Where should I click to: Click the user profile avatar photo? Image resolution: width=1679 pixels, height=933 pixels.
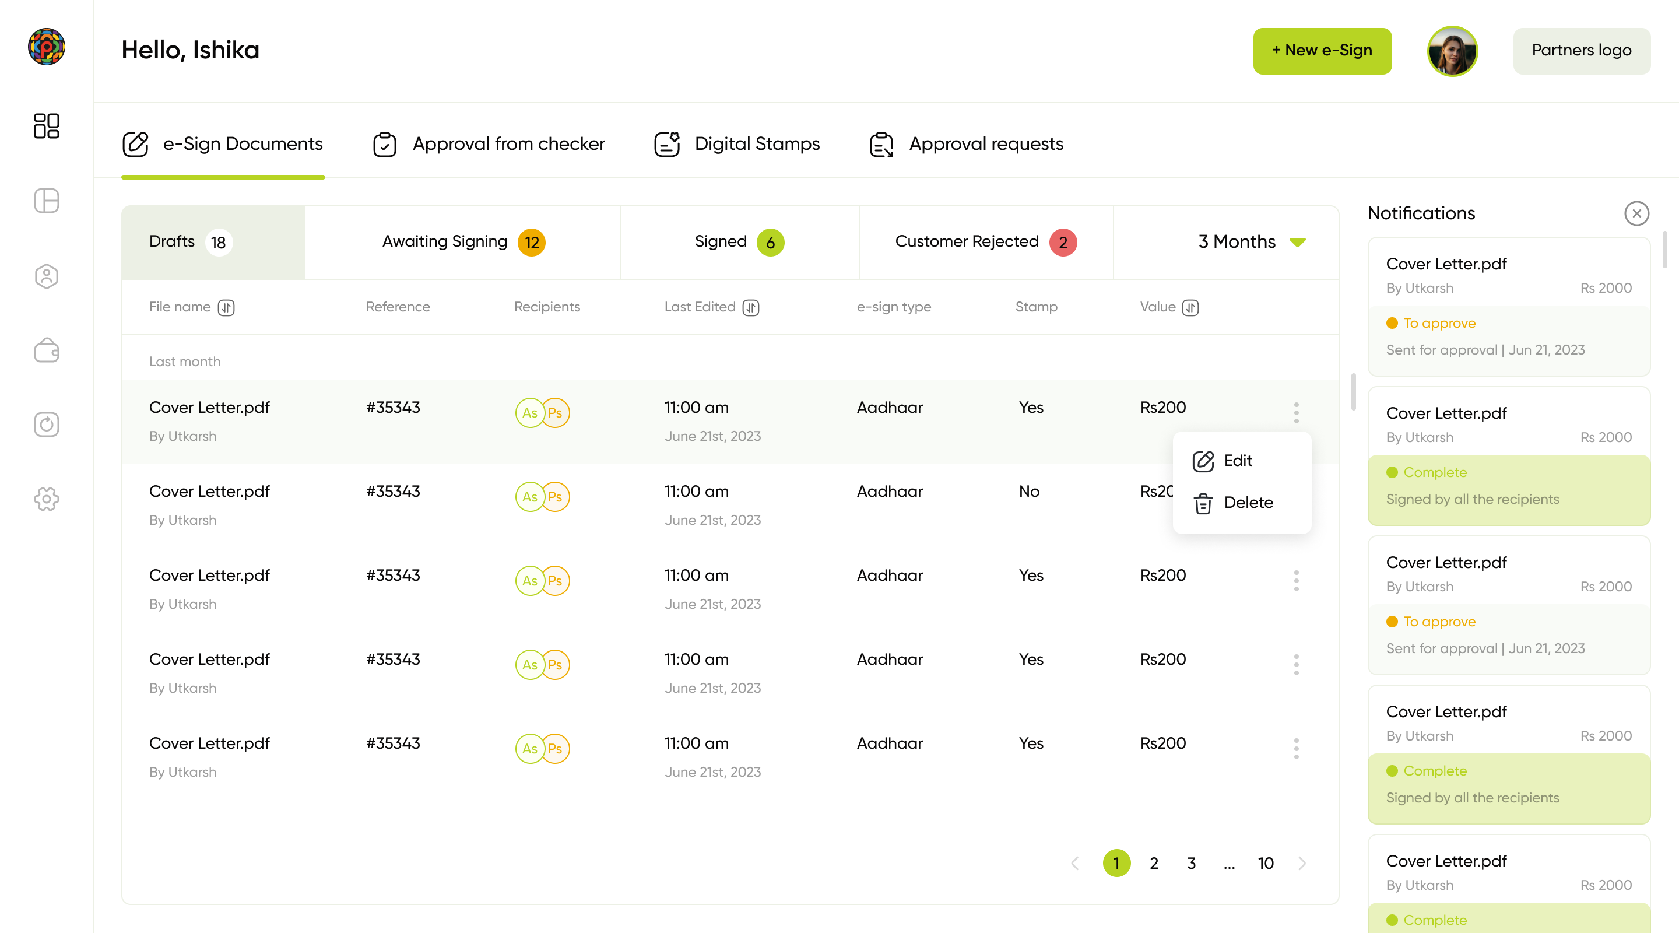coord(1452,51)
